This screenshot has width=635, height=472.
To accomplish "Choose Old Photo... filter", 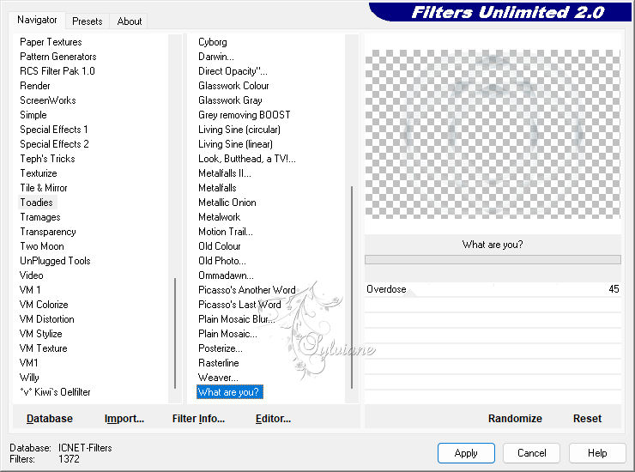I will point(222,261).
